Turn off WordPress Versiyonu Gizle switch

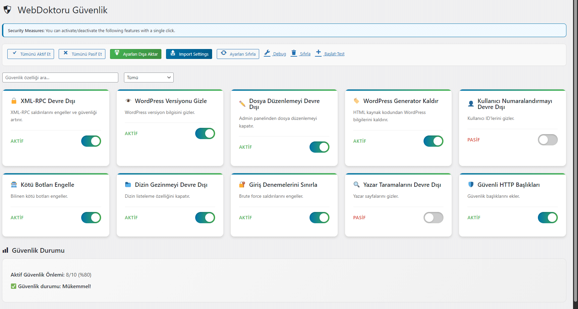(205, 133)
